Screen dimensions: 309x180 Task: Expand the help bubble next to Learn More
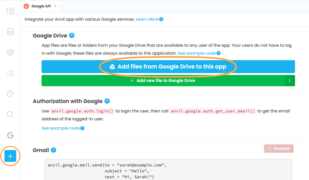(161, 19)
